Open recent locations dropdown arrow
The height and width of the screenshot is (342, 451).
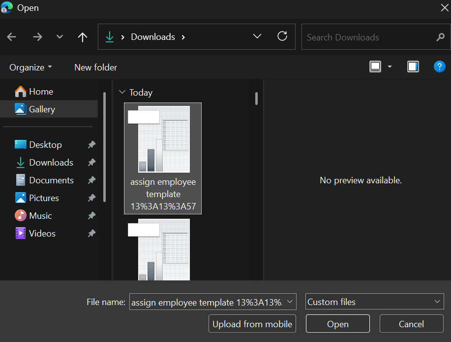click(60, 36)
